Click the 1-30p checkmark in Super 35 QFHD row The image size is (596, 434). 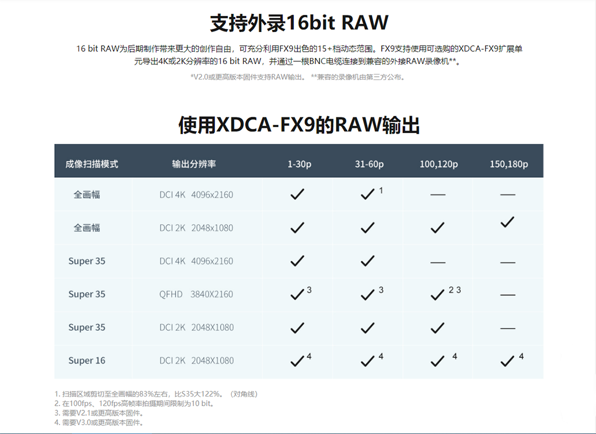(x=297, y=295)
